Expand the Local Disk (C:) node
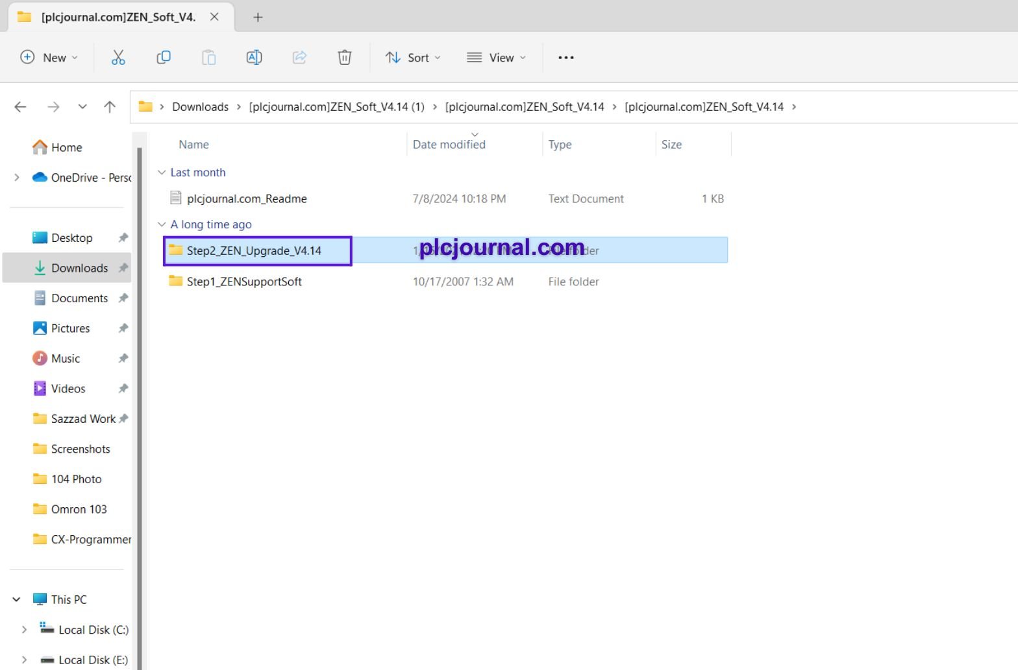 [24, 630]
